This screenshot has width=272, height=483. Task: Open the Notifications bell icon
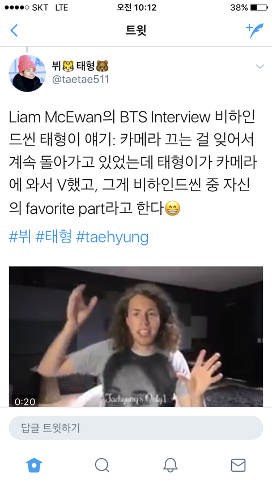click(170, 465)
